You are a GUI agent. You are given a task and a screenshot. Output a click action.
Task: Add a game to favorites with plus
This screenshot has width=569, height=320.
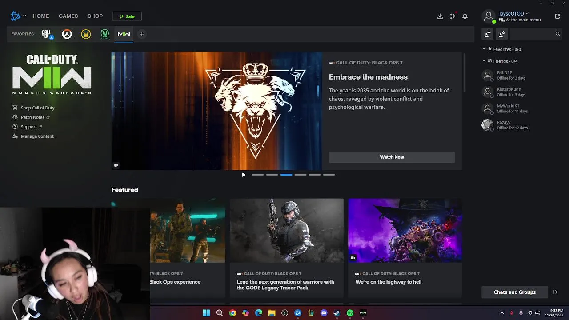point(142,34)
